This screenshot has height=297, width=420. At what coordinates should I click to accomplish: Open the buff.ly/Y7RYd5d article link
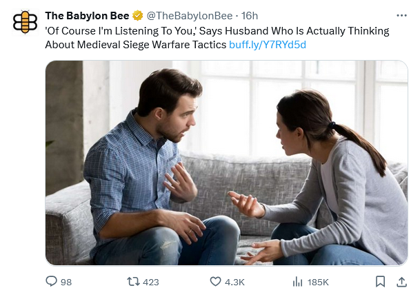click(x=267, y=45)
